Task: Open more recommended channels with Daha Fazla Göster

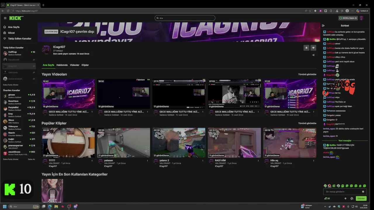Action: [11, 159]
